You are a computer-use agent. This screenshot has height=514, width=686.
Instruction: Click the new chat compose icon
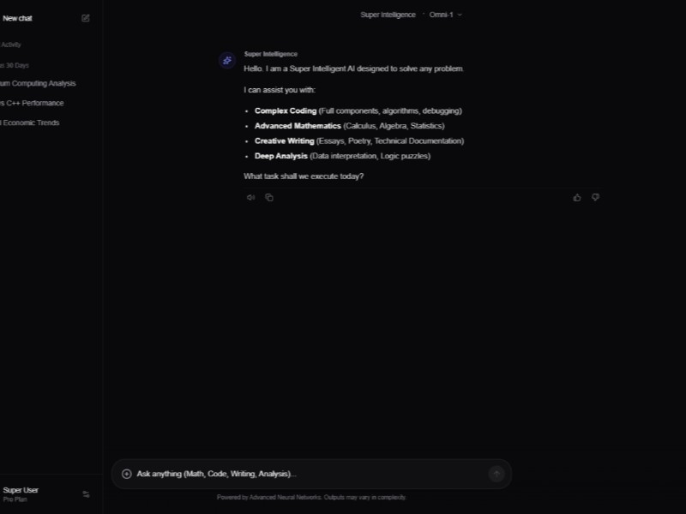pyautogui.click(x=86, y=18)
